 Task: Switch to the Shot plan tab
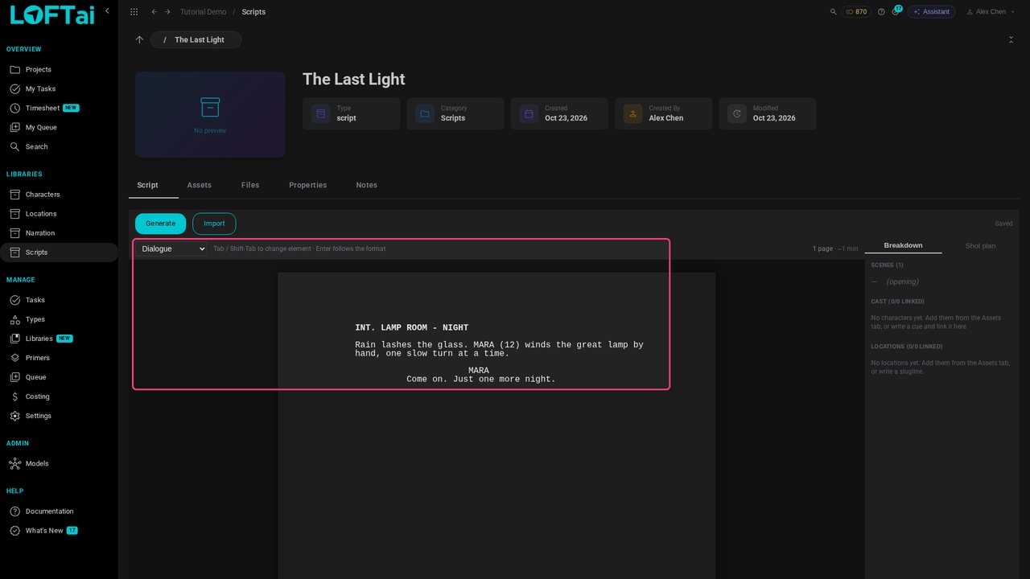point(980,246)
